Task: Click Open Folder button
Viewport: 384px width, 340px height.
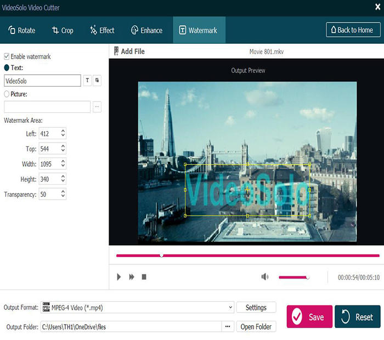Action: pyautogui.click(x=256, y=327)
